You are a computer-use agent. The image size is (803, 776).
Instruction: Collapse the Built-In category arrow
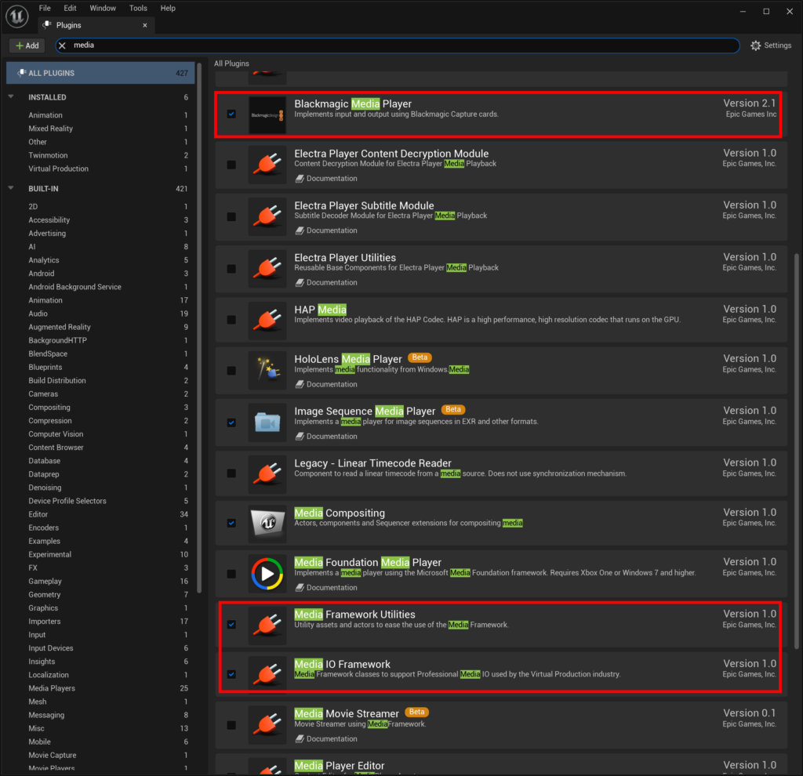click(11, 188)
